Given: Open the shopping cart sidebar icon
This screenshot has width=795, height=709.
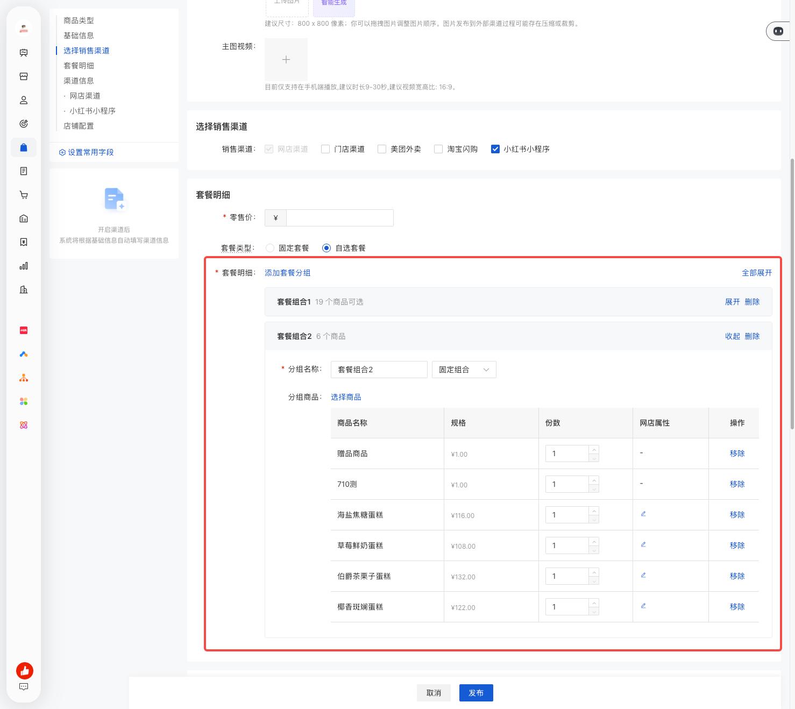Looking at the screenshot, I should tap(24, 195).
